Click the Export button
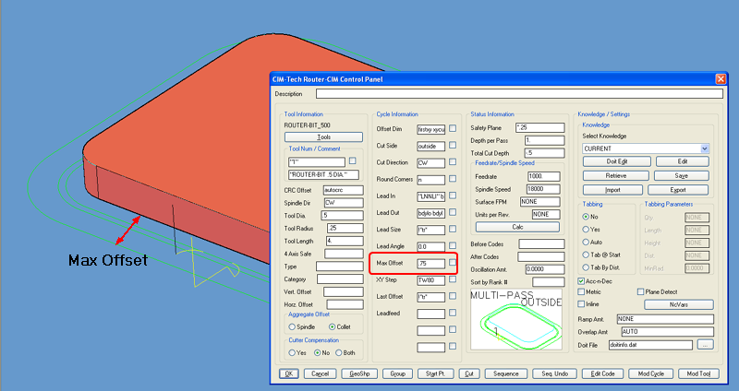This screenshot has width=739, height=391. click(x=678, y=190)
